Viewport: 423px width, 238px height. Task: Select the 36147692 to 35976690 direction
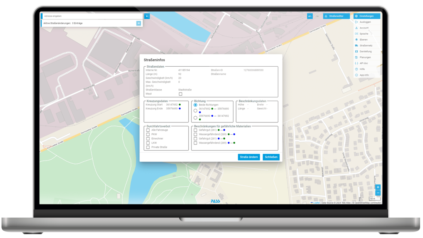click(195, 111)
